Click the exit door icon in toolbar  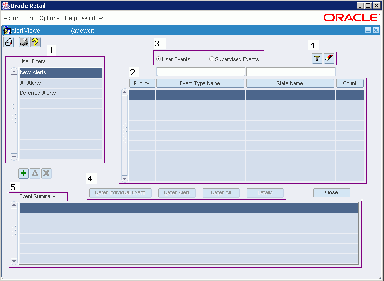click(9, 42)
